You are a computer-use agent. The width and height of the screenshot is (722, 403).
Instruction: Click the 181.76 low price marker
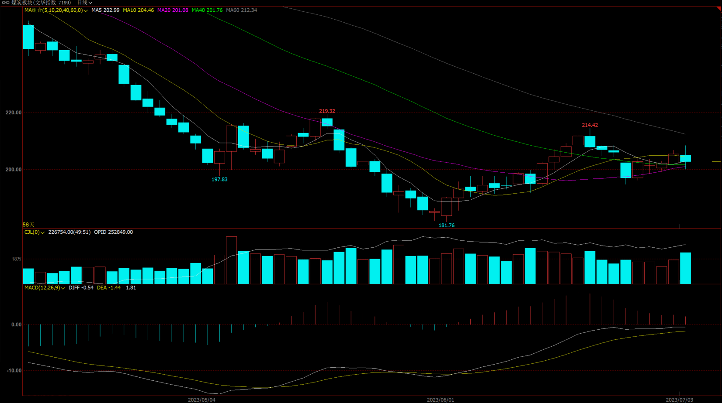pyautogui.click(x=446, y=225)
